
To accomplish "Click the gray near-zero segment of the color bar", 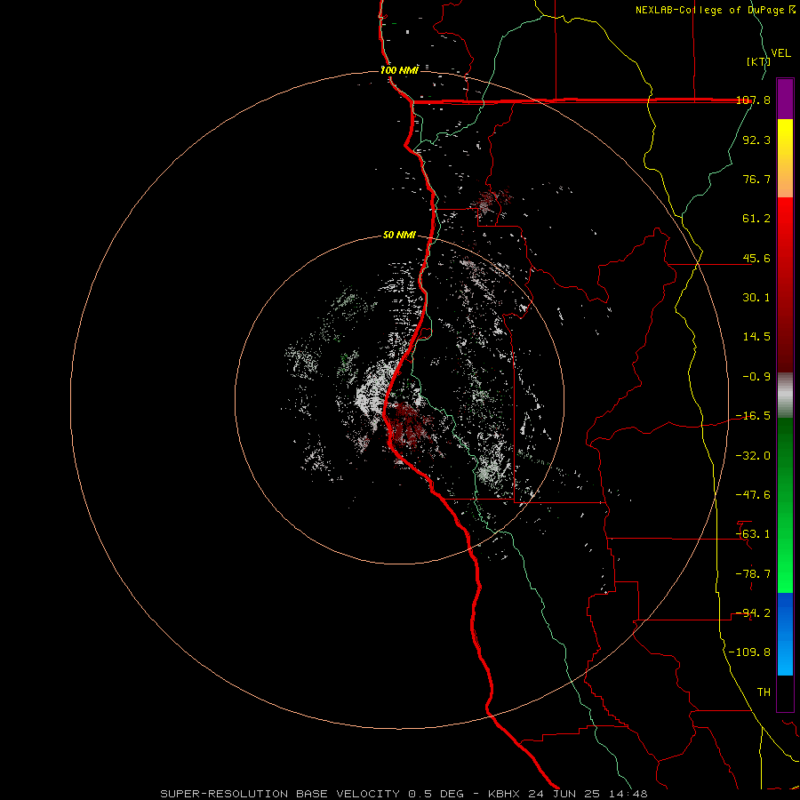I will tap(785, 396).
